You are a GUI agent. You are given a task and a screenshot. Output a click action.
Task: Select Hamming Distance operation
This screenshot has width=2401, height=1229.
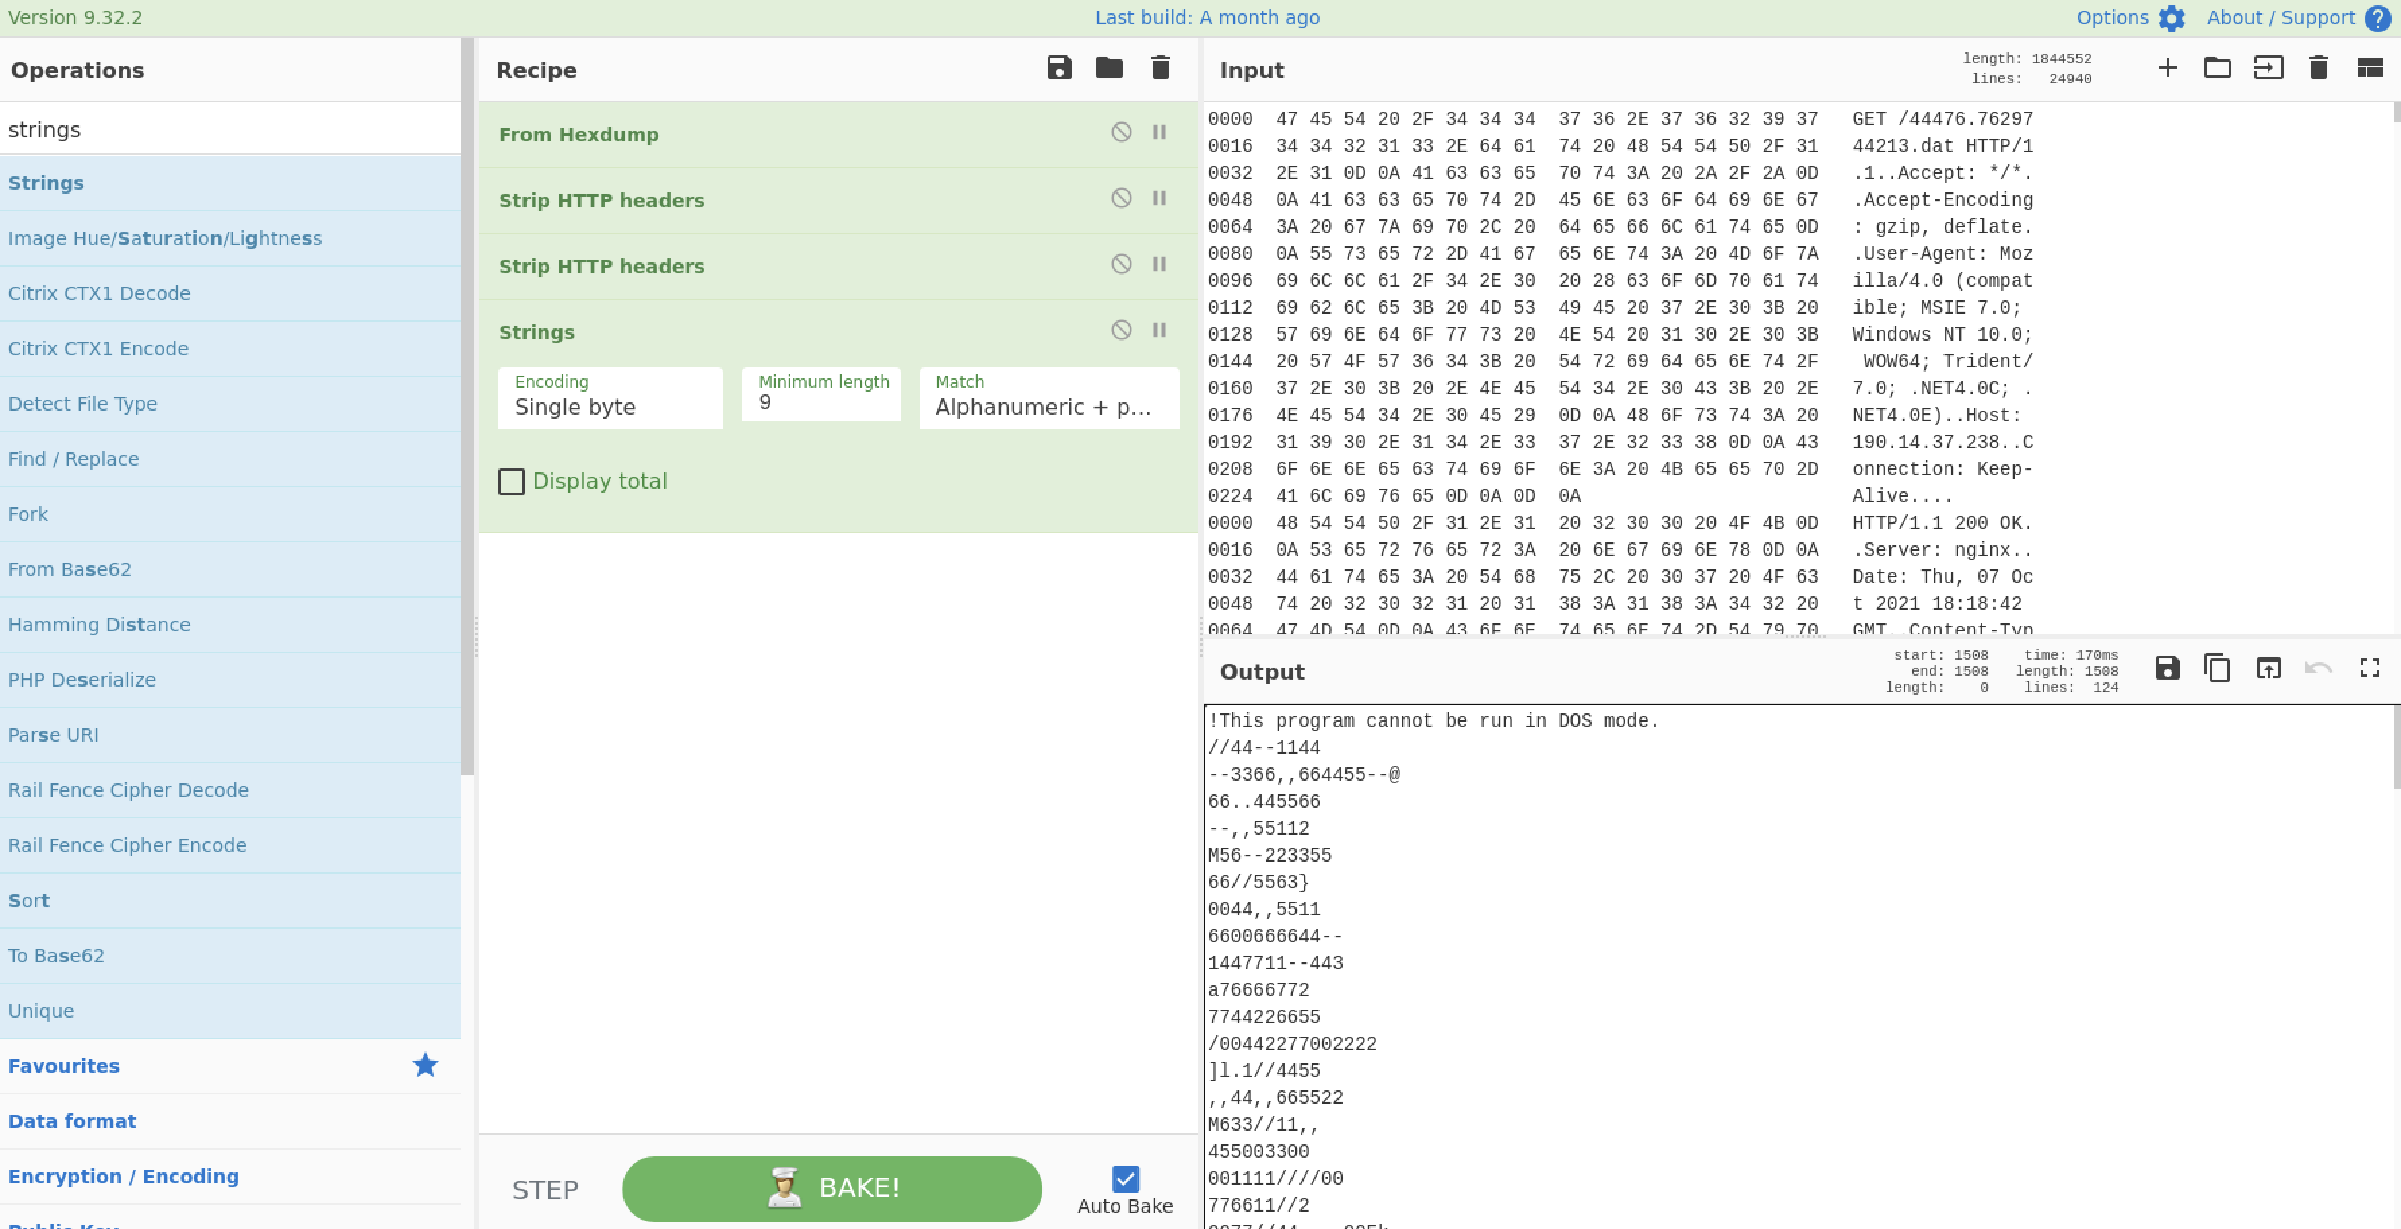click(230, 625)
